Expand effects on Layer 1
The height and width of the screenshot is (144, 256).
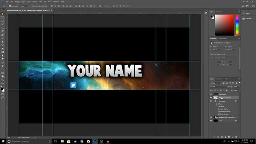[238, 121]
